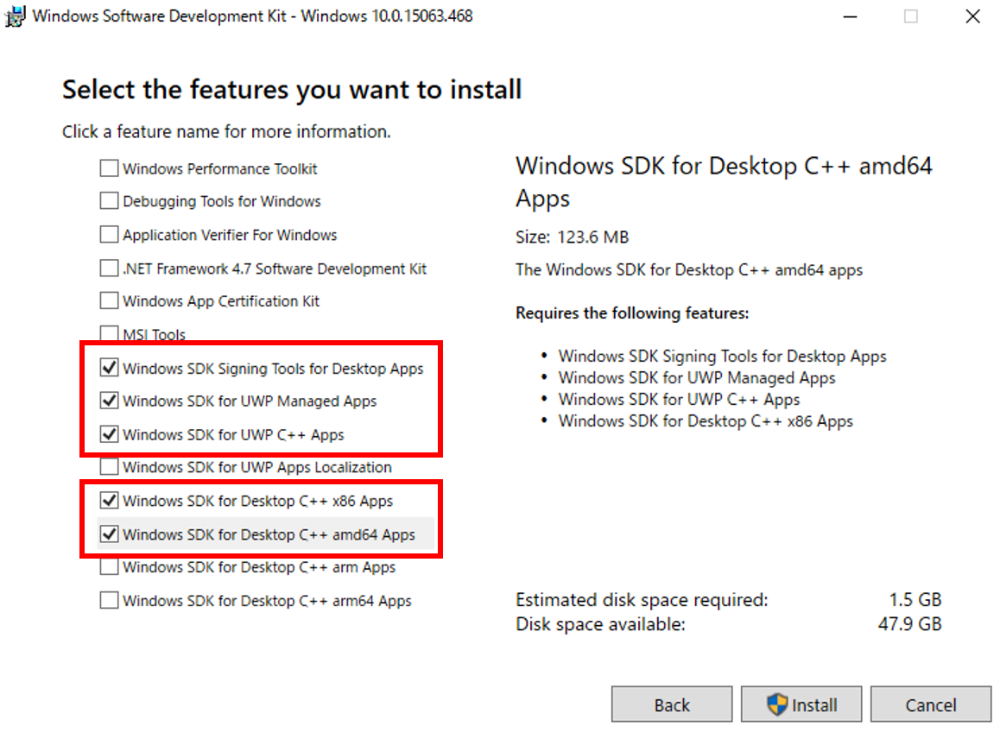The image size is (1000, 733).
Task: Untick Windows SDK for UWP Managed Apps checkbox
Action: click(x=109, y=401)
